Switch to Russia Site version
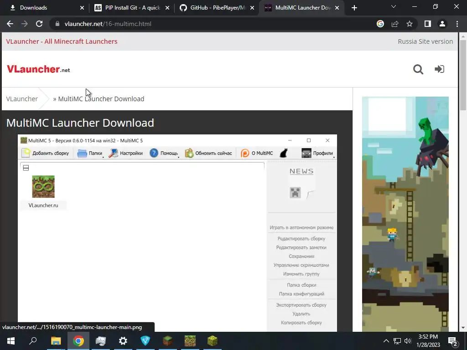This screenshot has width=467, height=350. [x=425, y=41]
